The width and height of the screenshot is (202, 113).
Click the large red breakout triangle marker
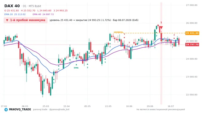[x=161, y=28]
